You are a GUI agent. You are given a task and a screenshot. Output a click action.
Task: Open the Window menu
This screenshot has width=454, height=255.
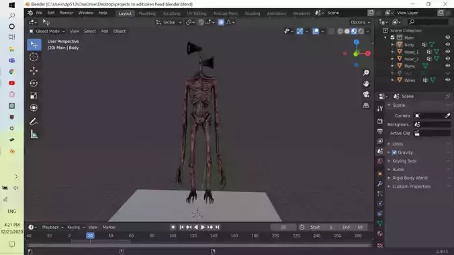point(86,13)
